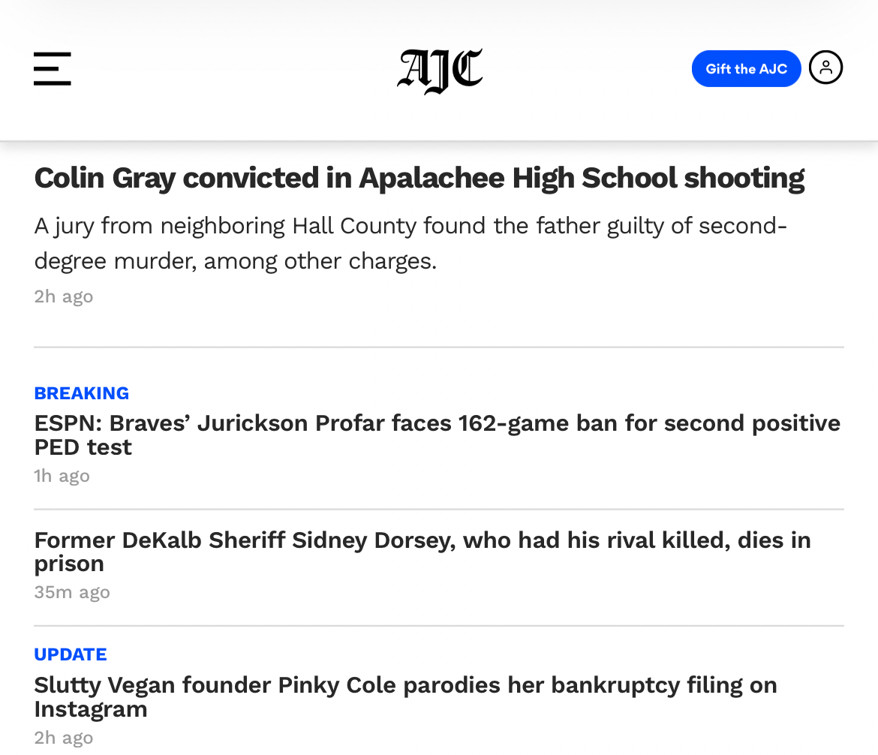
Task: Click divider line above the UPDATE label
Action: pos(439,626)
